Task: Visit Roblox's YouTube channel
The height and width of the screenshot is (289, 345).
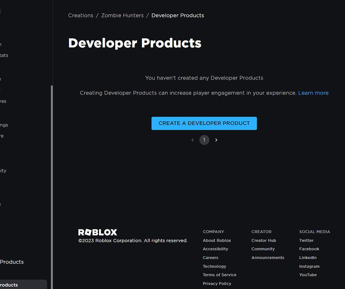Action: [308, 275]
